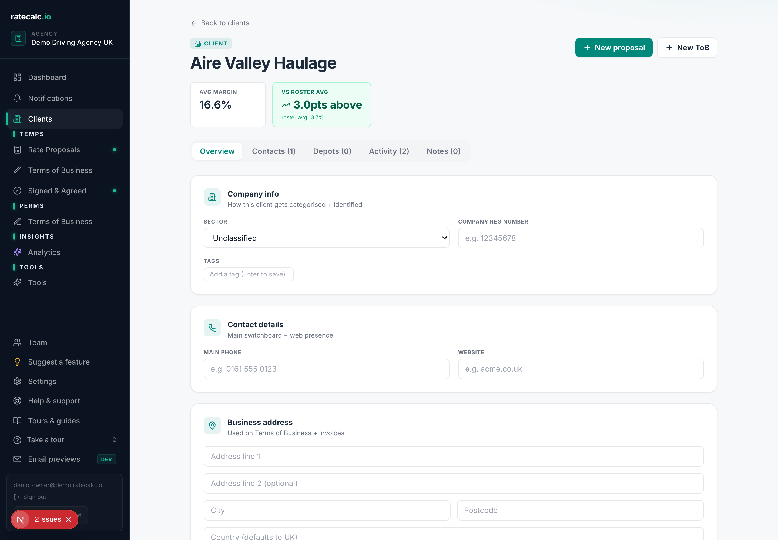Click the Help & support lifebuoy icon
The image size is (778, 540).
click(x=17, y=401)
